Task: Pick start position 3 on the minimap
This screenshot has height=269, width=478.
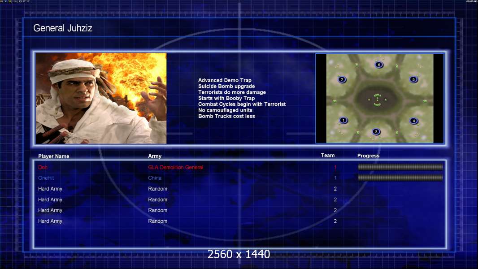Action: (376, 132)
